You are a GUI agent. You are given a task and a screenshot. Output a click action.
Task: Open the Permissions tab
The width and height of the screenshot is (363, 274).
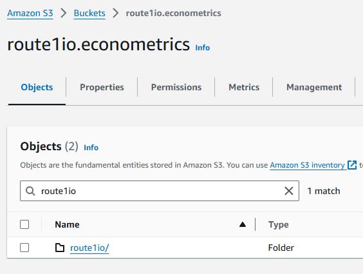(x=176, y=88)
